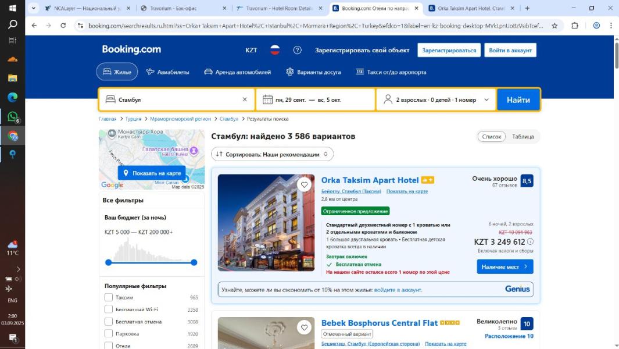Switch to Travorium Hotel Room Details tab

(x=279, y=8)
